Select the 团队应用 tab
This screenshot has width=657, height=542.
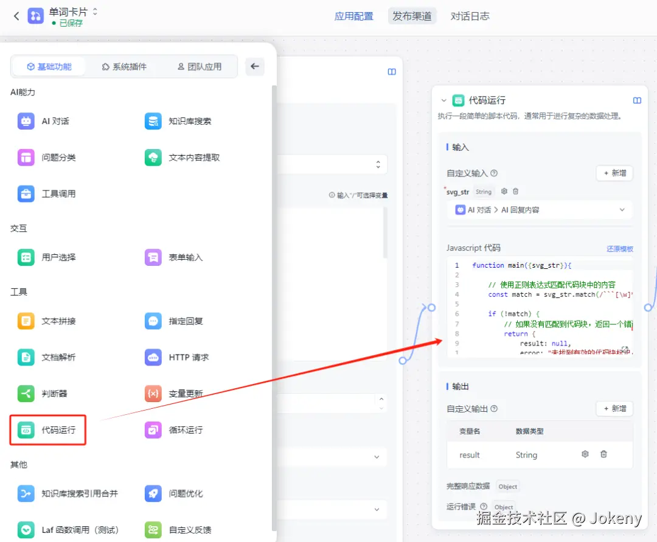point(200,66)
